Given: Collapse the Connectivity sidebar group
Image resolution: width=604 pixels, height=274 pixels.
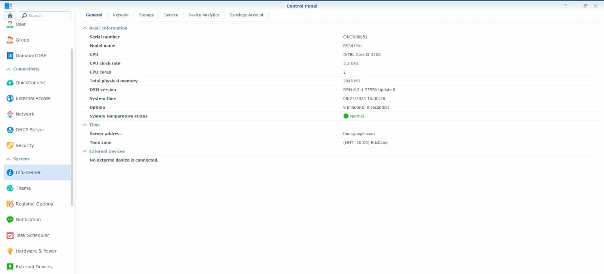Looking at the screenshot, I should 8,69.
